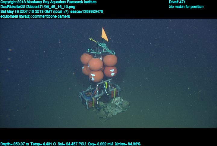Select the 'Dive# 471' label

point(177,2)
